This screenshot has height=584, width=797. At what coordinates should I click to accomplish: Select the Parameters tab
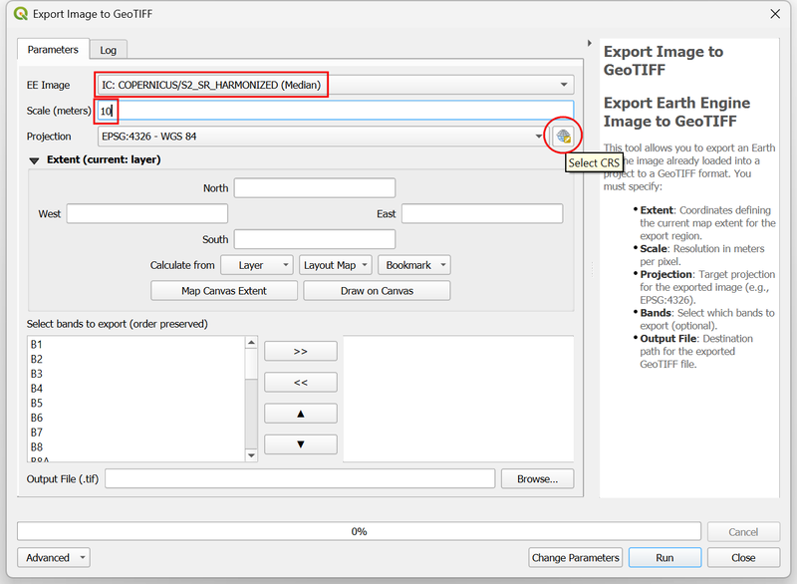(x=53, y=50)
